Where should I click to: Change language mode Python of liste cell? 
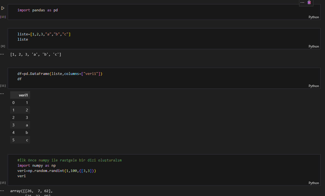314,46
